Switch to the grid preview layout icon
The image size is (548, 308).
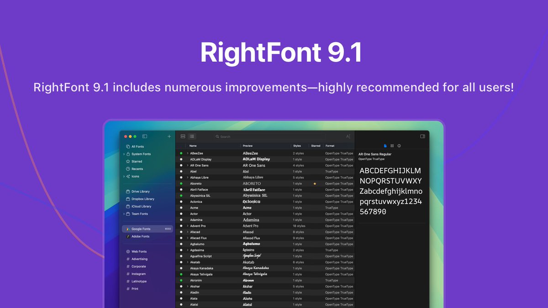pos(183,136)
